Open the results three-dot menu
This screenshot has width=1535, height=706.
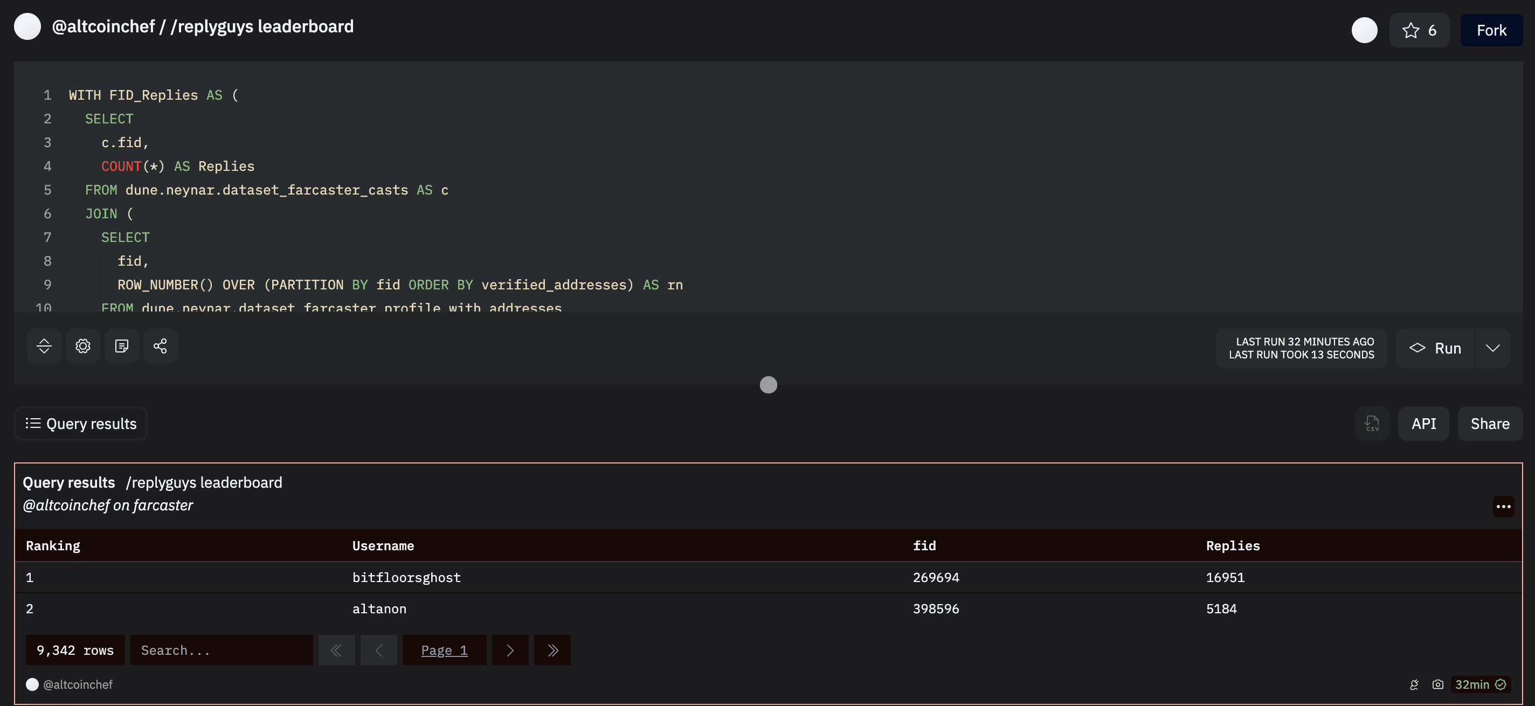coord(1503,507)
